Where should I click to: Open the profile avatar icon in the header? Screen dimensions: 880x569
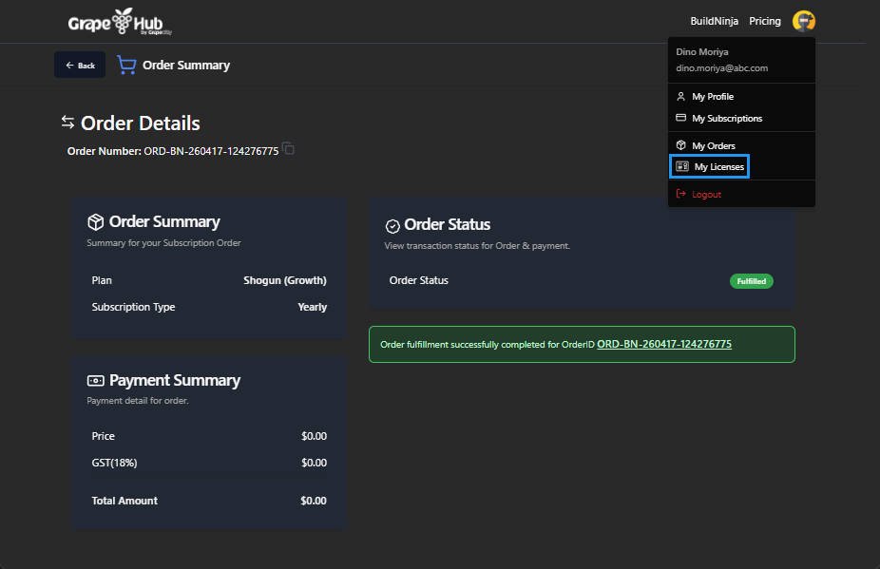[803, 20]
